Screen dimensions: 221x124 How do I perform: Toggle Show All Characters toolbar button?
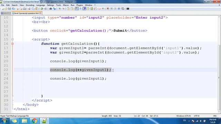point(80,9)
